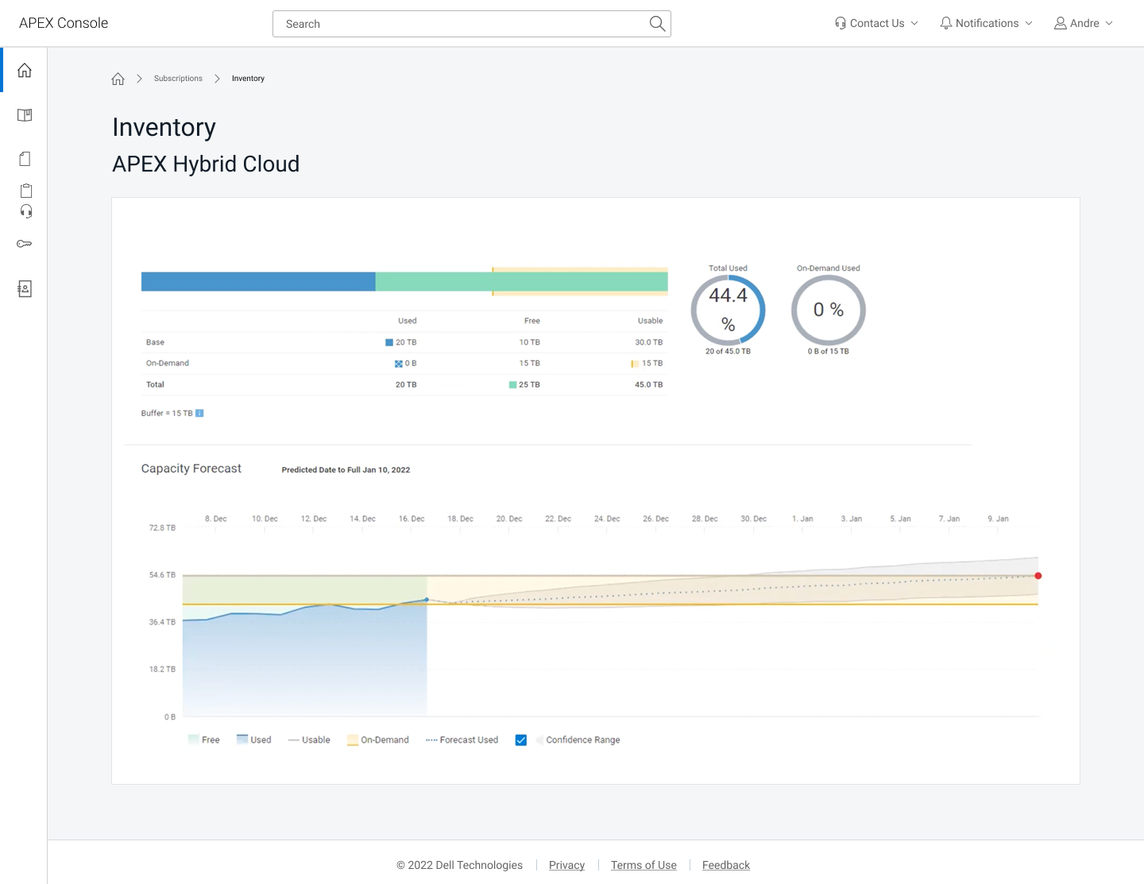The height and width of the screenshot is (884, 1144).
Task: Open the Terms of Use link
Action: pos(643,865)
